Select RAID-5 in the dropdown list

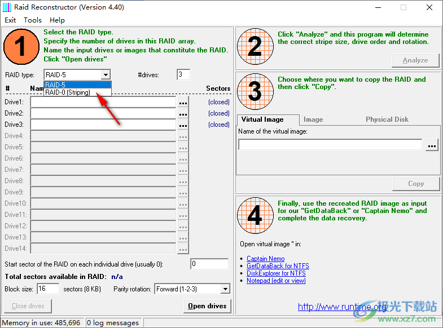tap(78, 85)
